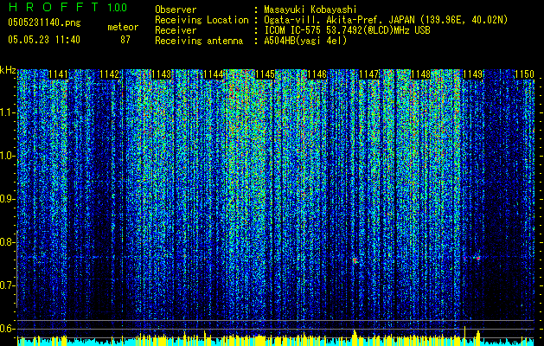Click time marker 1142
Viewport: 544px width, 346px height.
pos(110,74)
